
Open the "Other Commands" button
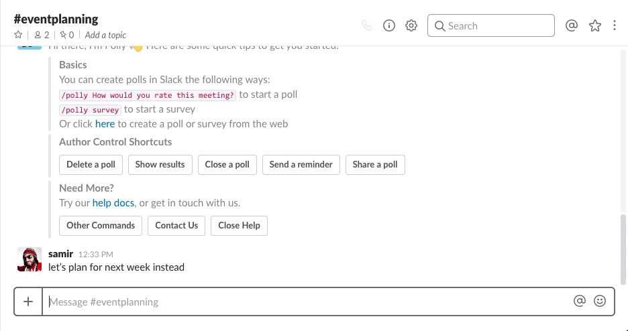click(101, 226)
